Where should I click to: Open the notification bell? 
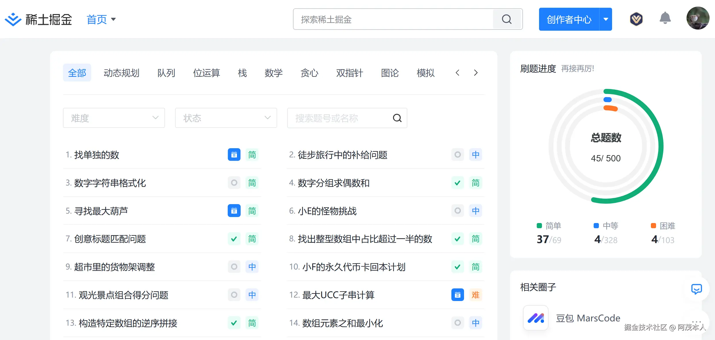665,18
